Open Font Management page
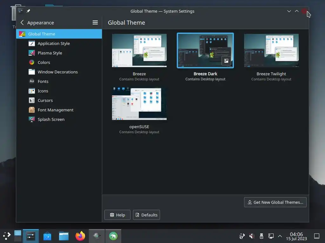 [59, 110]
